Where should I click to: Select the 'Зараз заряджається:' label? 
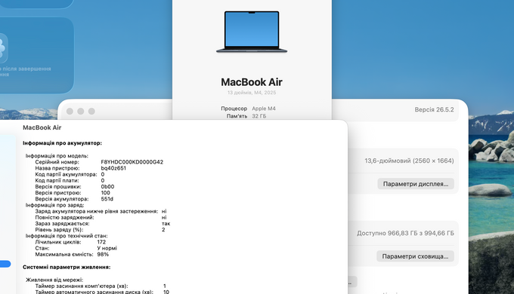click(x=62, y=224)
